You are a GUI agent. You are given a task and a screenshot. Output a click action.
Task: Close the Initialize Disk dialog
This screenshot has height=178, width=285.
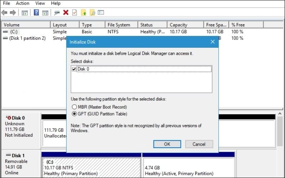213,42
